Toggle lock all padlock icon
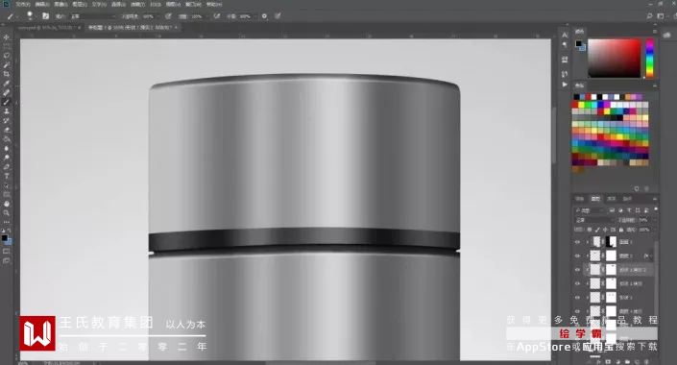Image resolution: width=677 pixels, height=365 pixels. point(621,230)
